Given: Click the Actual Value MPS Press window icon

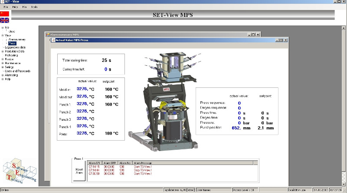Looking at the screenshot, I should (53, 40).
